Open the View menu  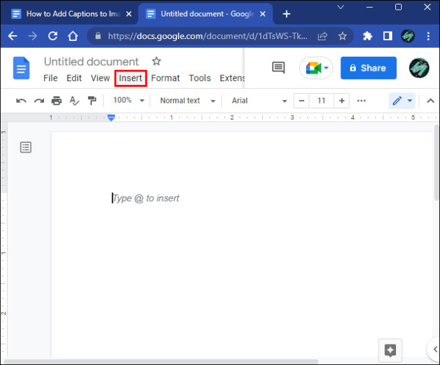pyautogui.click(x=100, y=78)
